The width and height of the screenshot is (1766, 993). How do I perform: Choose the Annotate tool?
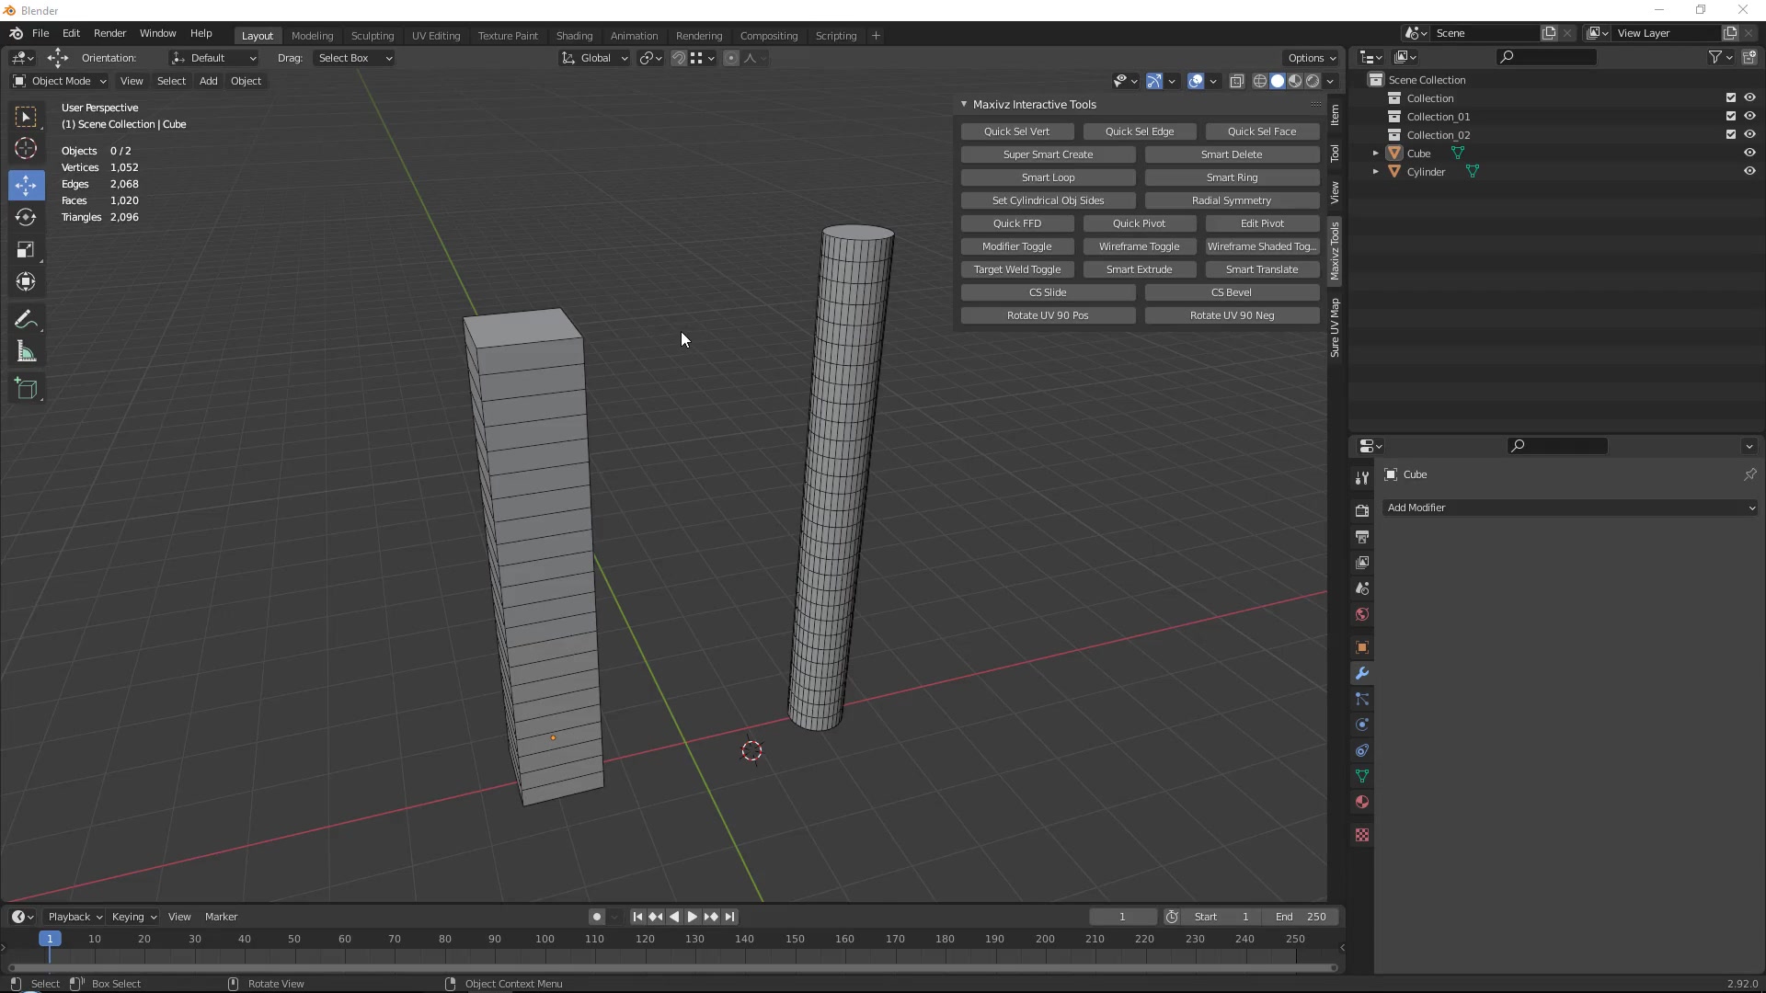pos(26,320)
